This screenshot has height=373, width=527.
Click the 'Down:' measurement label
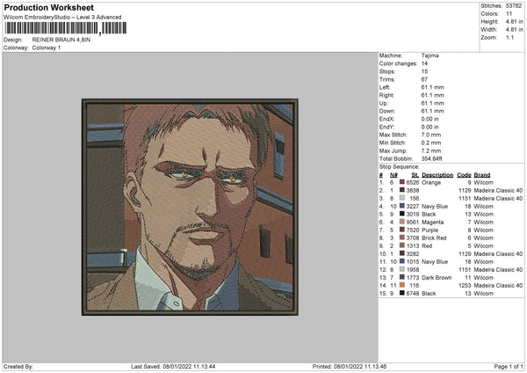pos(386,111)
